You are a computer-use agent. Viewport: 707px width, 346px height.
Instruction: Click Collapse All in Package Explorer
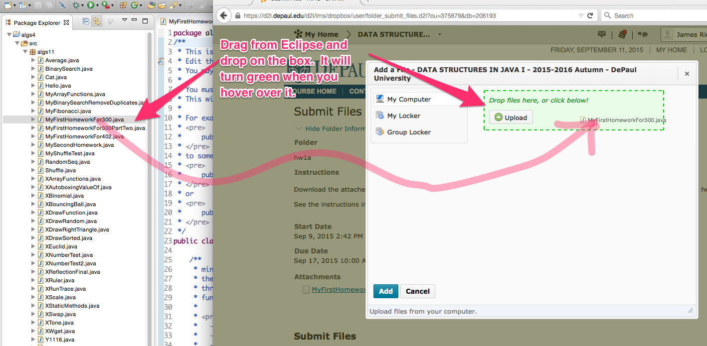pyautogui.click(x=86, y=21)
